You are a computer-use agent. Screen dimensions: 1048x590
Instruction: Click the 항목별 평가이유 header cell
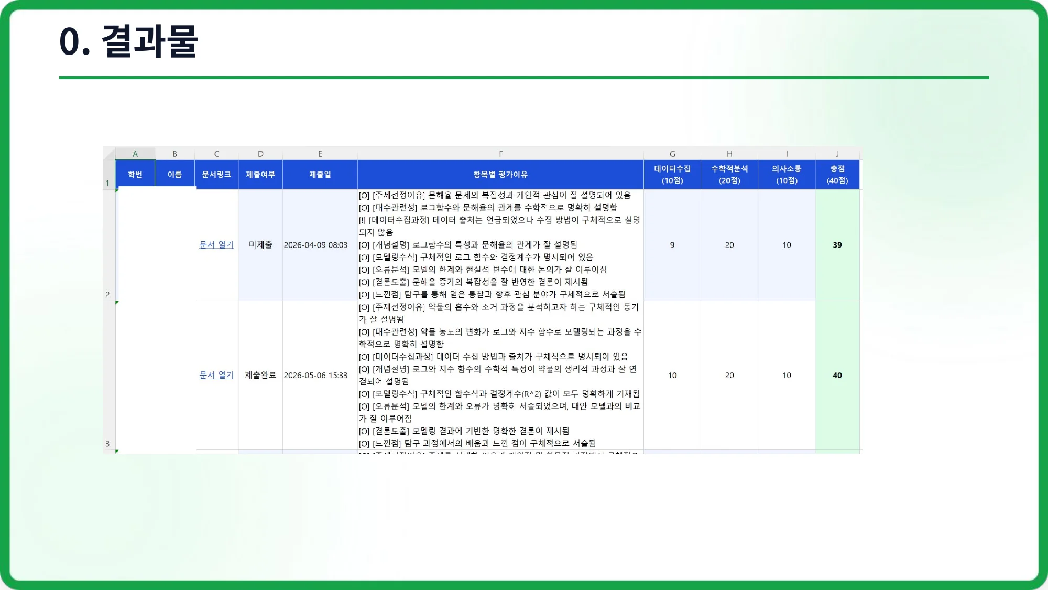pyautogui.click(x=500, y=175)
